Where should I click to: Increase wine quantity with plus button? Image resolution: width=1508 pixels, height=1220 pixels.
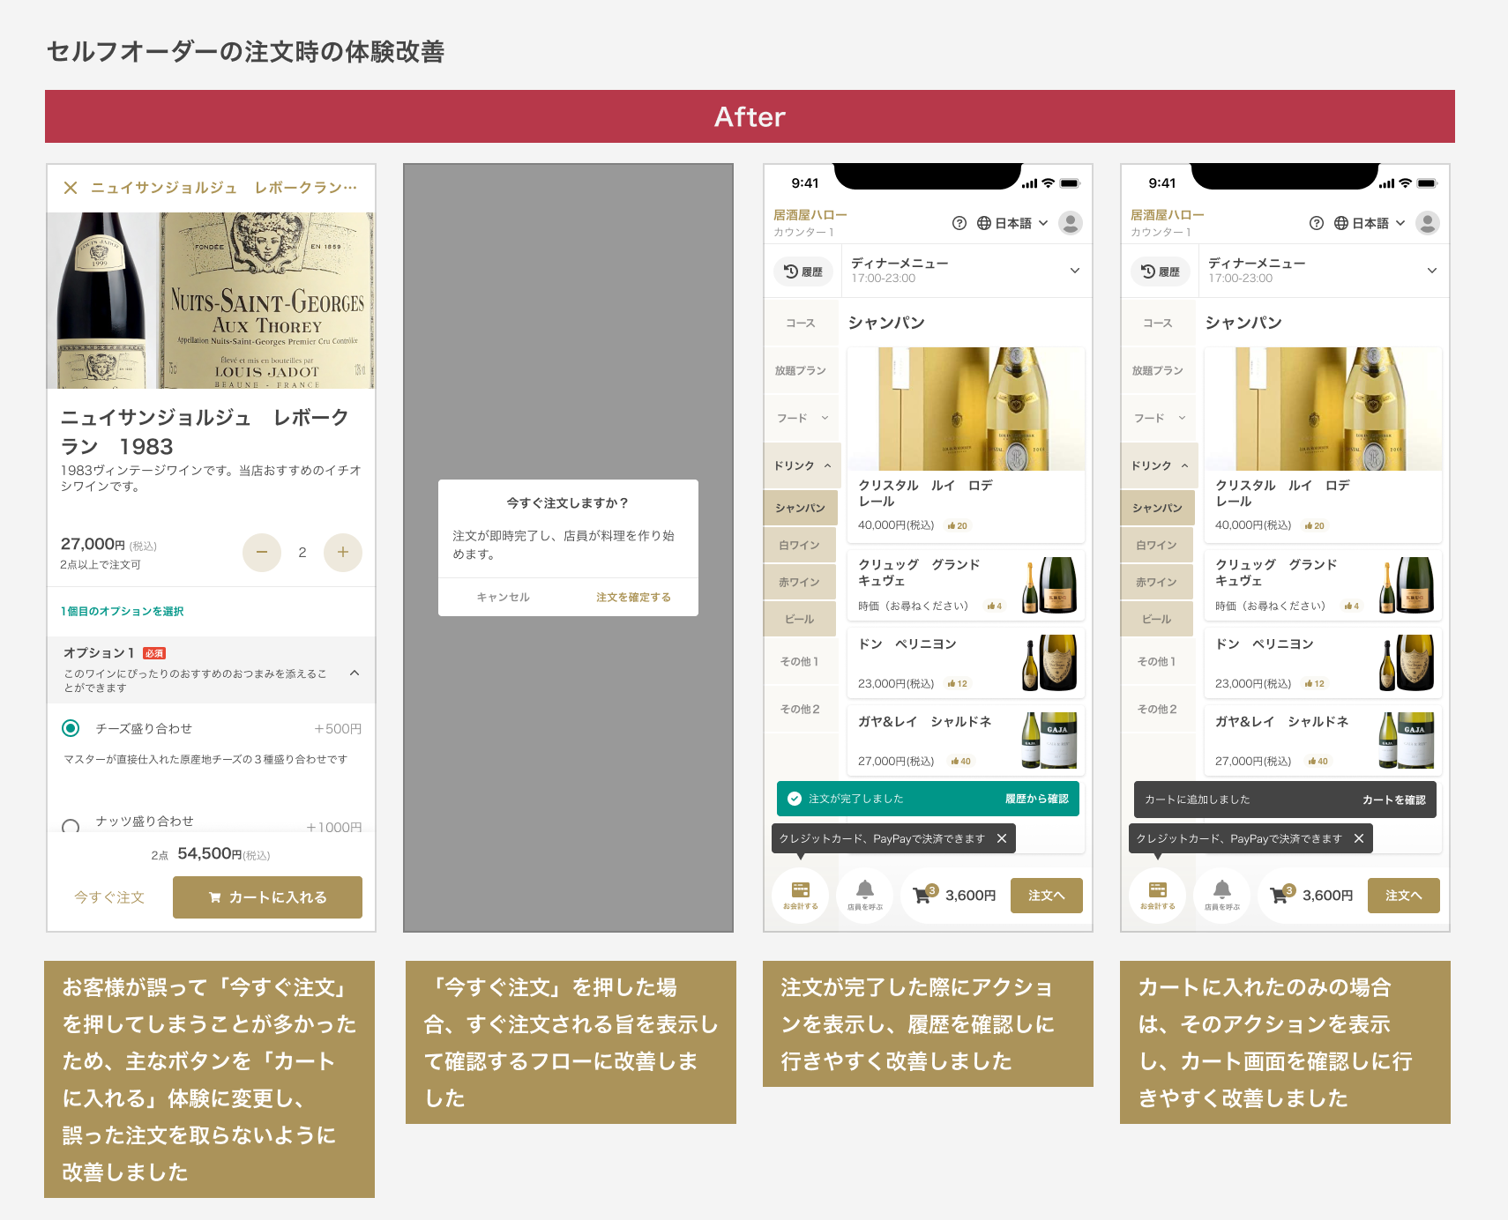[343, 553]
